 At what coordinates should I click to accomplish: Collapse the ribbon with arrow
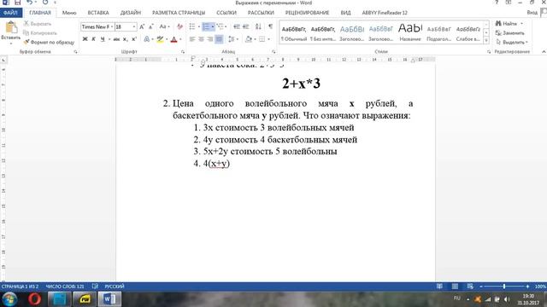point(544,51)
